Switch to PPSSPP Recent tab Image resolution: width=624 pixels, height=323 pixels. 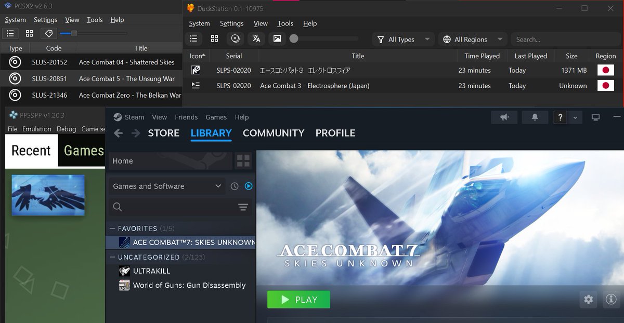[x=31, y=151]
